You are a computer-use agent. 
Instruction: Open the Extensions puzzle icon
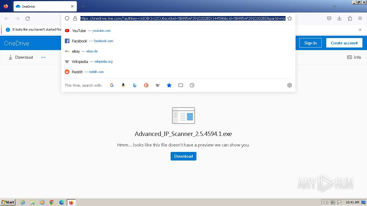point(350,19)
